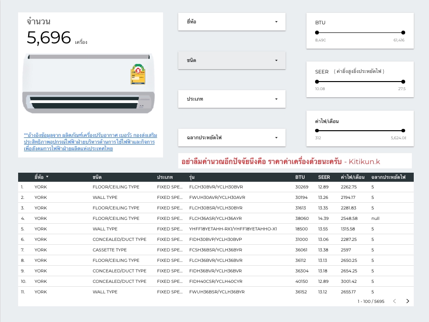This screenshot has height=322, width=429.
Task: Click BTU slider right handle
Action: 403,32
